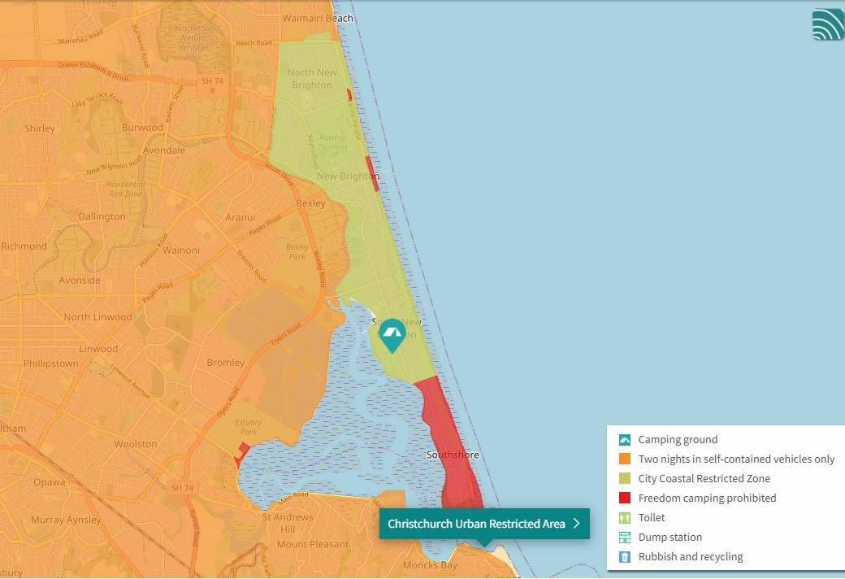The width and height of the screenshot is (845, 579).
Task: Click the orange two-nights legend swatch
Action: (x=625, y=459)
